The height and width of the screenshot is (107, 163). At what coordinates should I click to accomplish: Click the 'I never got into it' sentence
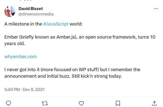[72, 70]
